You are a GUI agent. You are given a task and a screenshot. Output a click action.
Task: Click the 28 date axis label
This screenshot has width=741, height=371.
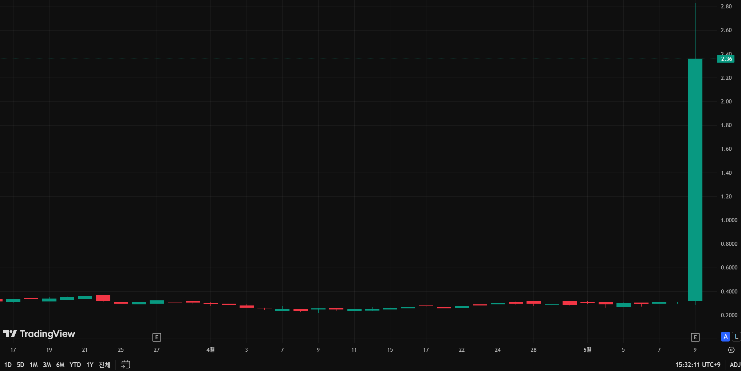coord(533,350)
